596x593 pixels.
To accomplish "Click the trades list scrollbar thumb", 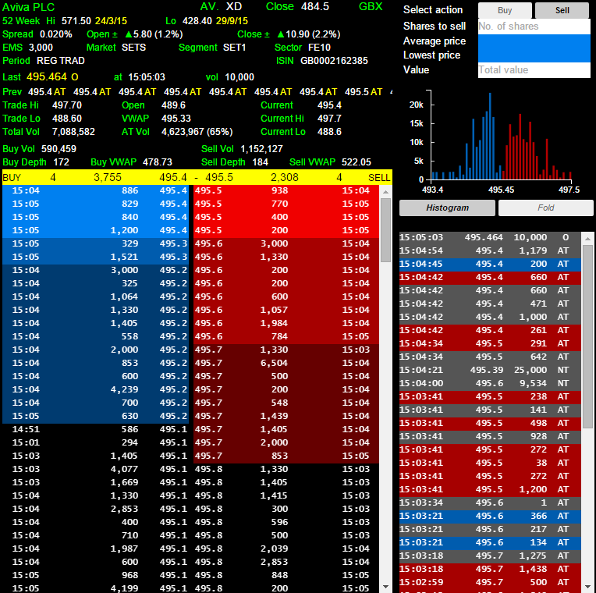I will coord(587,336).
